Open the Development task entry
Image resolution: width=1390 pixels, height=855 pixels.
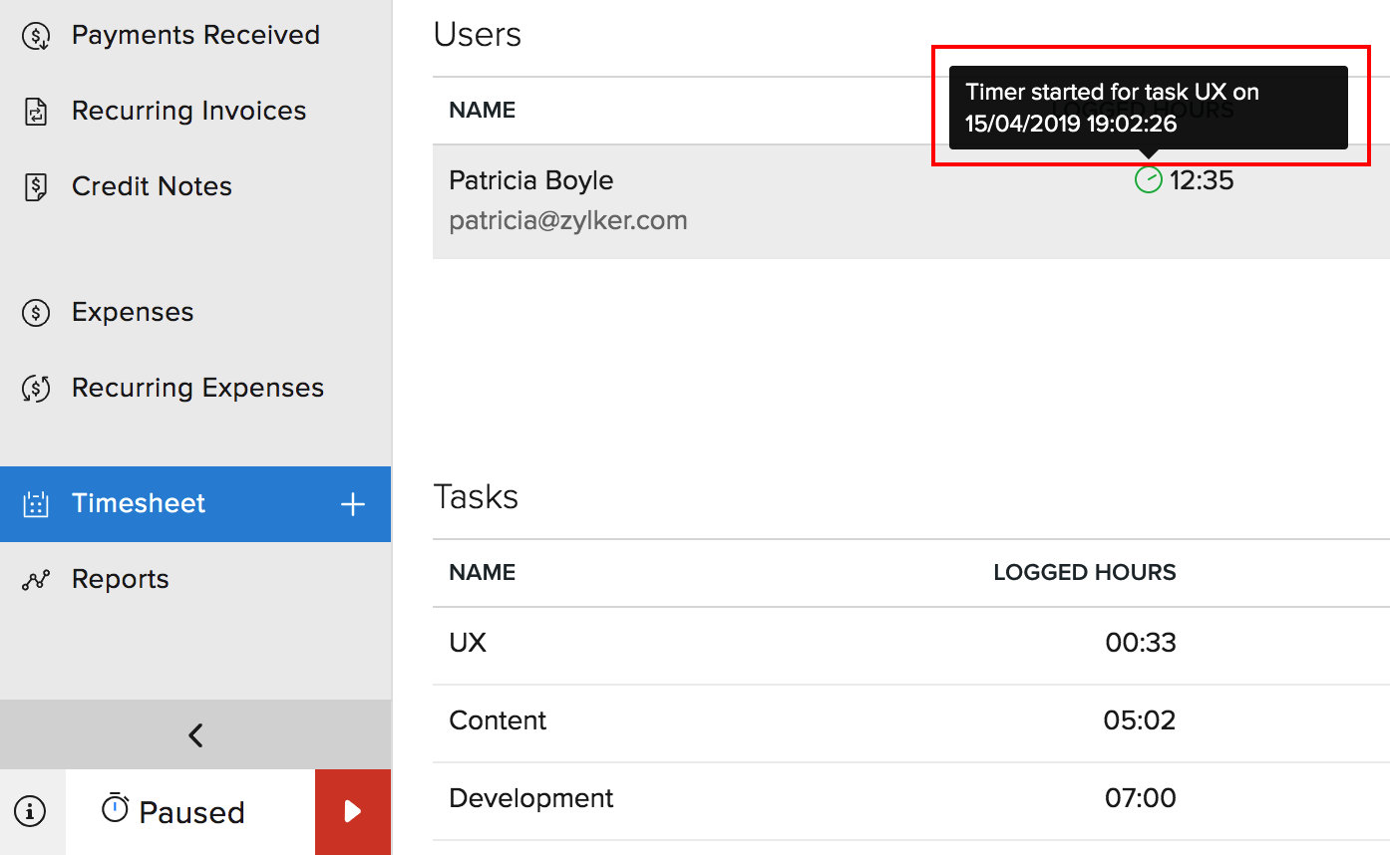(x=530, y=797)
